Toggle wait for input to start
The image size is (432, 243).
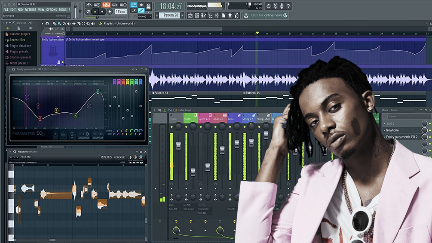(x=97, y=5)
